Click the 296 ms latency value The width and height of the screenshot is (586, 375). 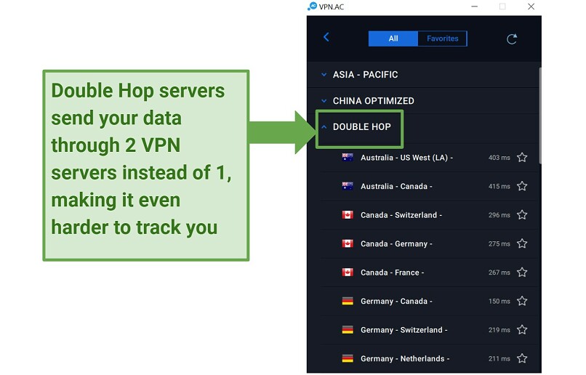coord(499,215)
